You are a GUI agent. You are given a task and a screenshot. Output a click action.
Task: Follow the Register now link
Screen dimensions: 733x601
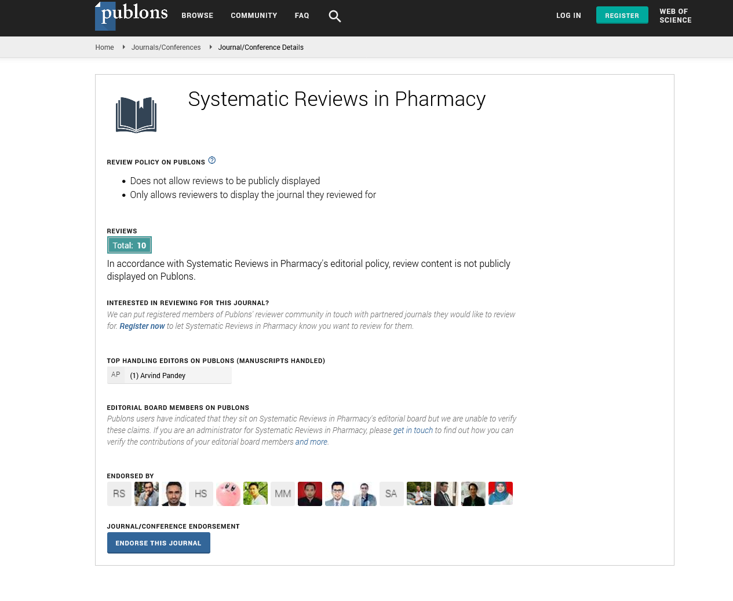142,326
